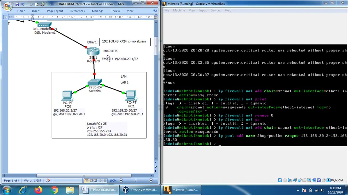
Task: Click the tab selector at ruler's left
Action: (5, 17)
